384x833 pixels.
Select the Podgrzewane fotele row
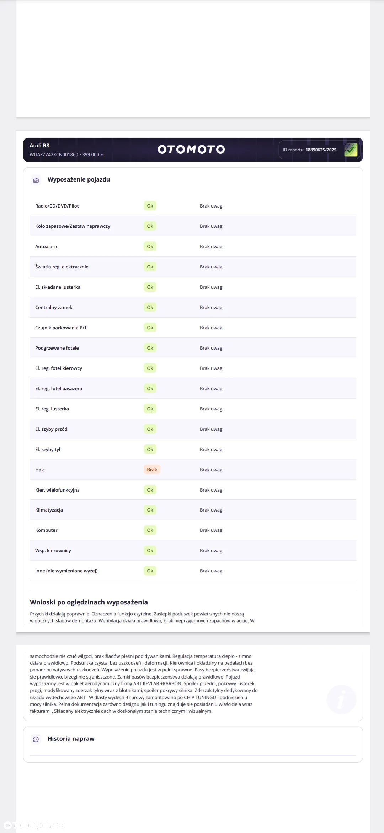click(x=193, y=348)
